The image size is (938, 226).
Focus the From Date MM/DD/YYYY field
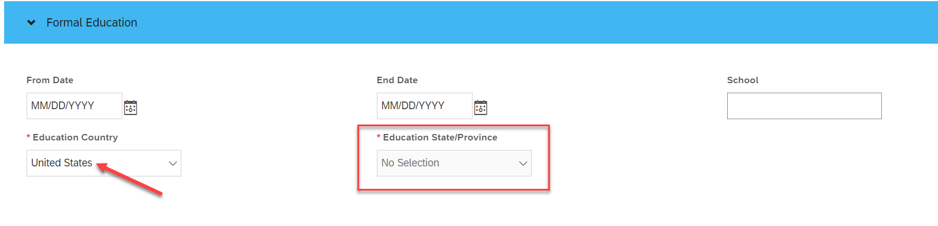[74, 106]
